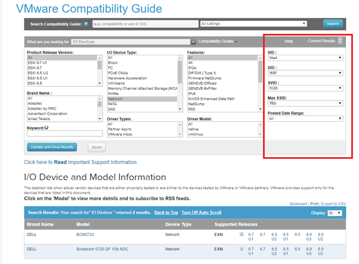Click the search compatibility guide text field
Image resolution: width=359 pixels, height=264 pixels.
[x=145, y=24]
